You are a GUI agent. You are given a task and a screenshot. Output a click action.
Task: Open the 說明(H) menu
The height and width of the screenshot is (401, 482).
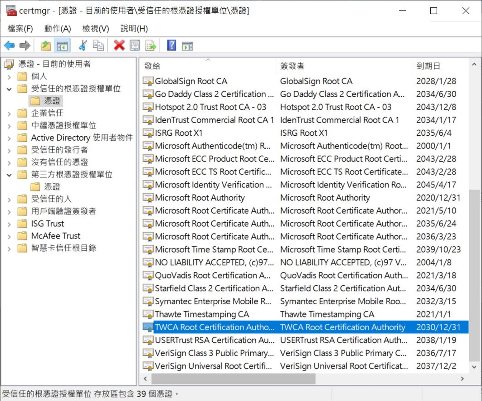click(x=134, y=29)
